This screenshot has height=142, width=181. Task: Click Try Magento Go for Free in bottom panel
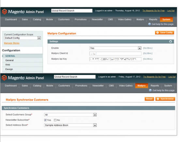coord(154,77)
